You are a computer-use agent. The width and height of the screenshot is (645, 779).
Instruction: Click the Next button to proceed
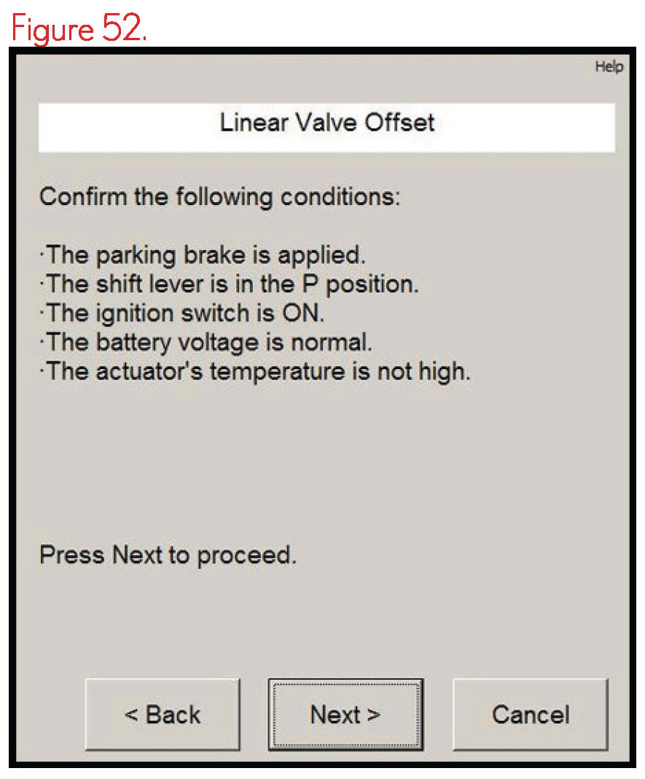(x=345, y=715)
